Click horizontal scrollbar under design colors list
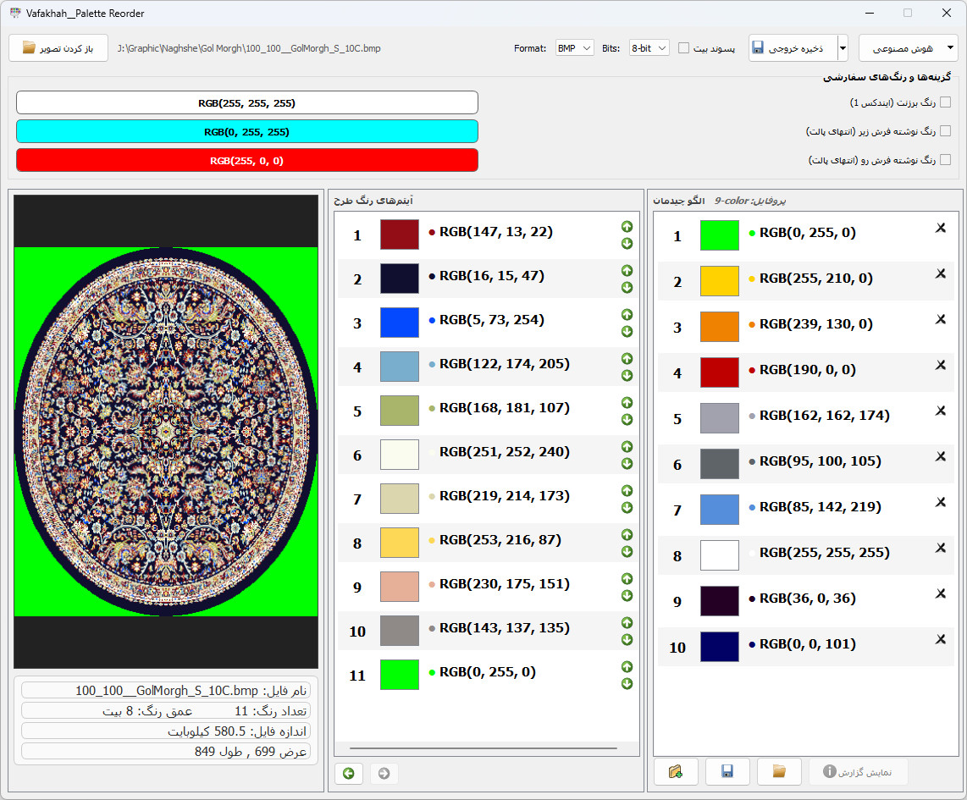This screenshot has height=800, width=967. tap(483, 748)
